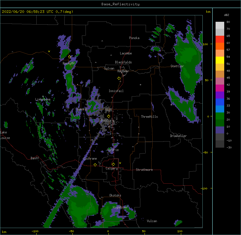Click the ThreeHills city label
The width and height of the screenshot is (241, 235).
pos(149,117)
